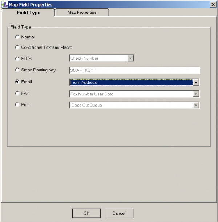Select the Smart Routing Key radio button
This screenshot has height=222, width=218.
(17, 70)
